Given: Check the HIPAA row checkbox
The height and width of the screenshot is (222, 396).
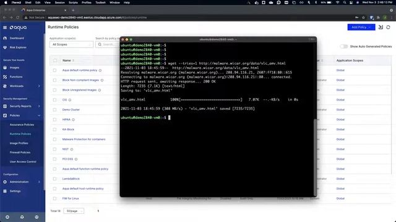Looking at the screenshot, I should click(x=55, y=120).
